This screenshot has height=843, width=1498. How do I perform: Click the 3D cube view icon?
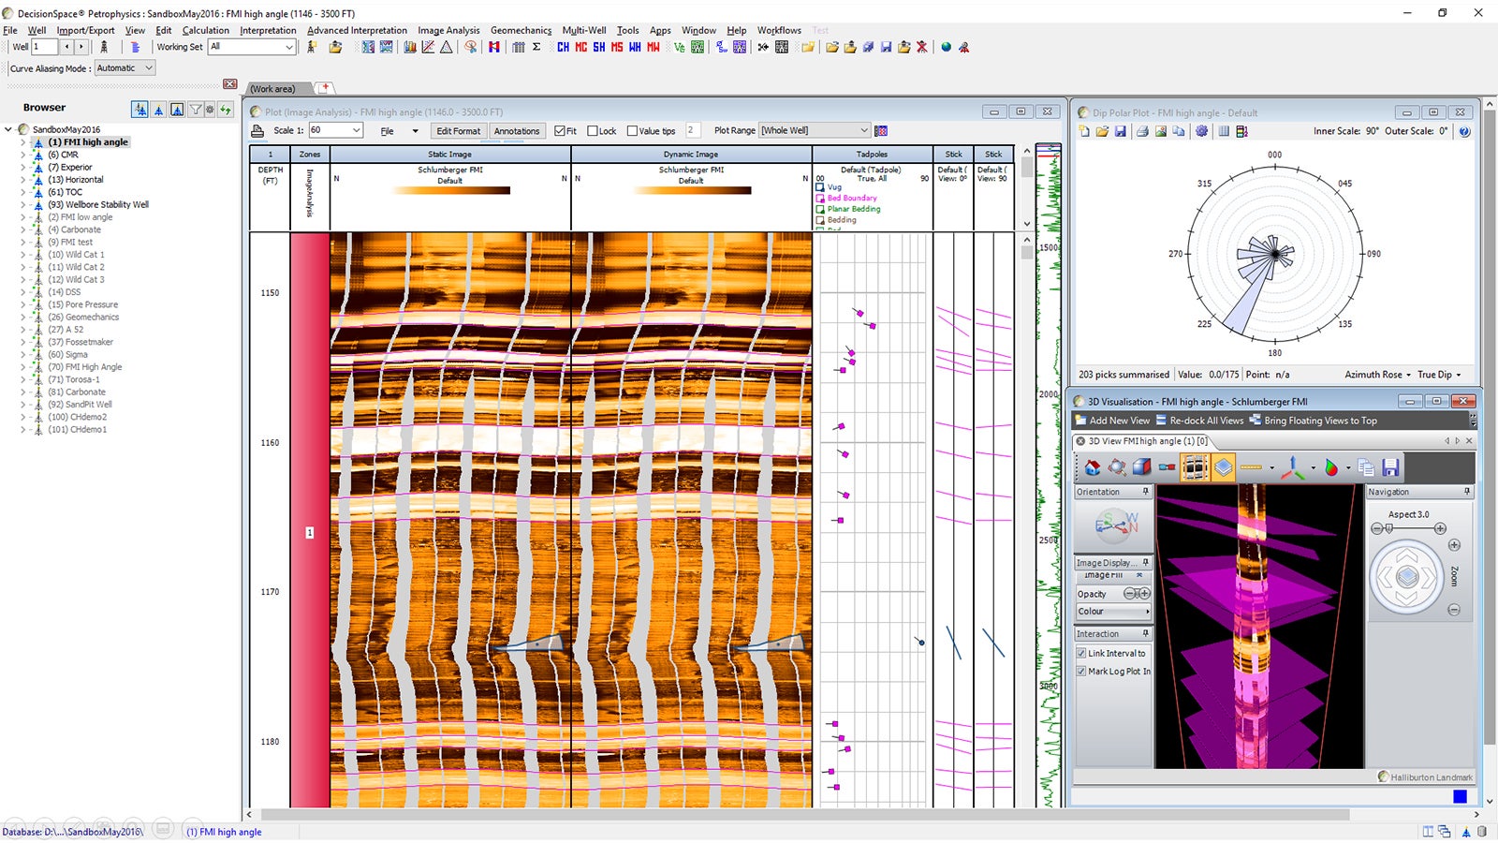[x=1142, y=466]
